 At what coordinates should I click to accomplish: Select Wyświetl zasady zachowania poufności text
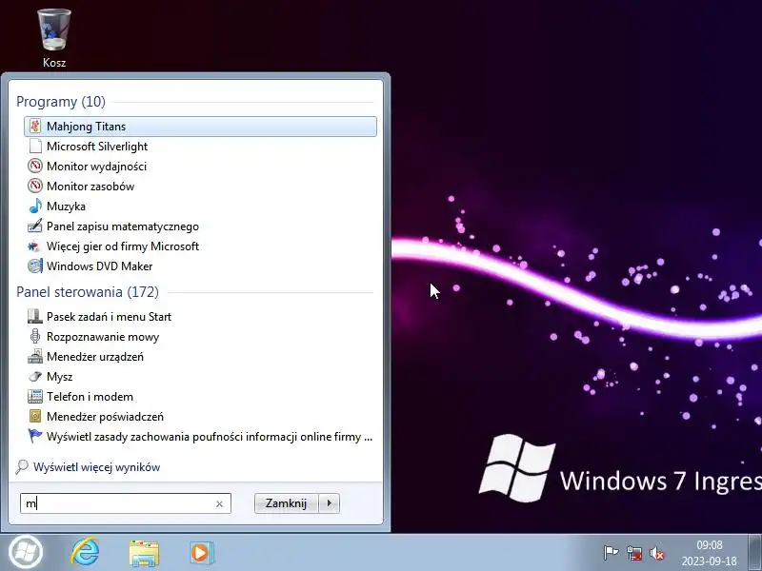210,437
